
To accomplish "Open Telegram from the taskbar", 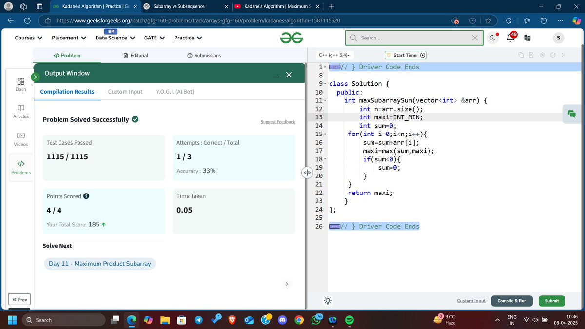I will (198, 320).
